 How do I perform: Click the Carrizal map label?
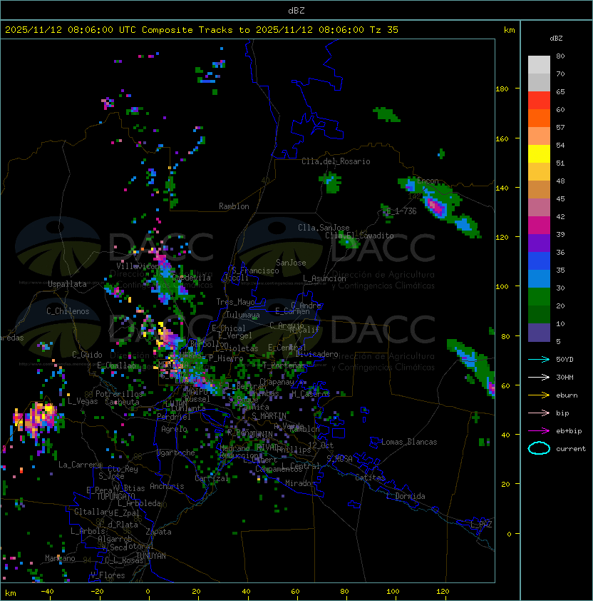click(x=212, y=478)
